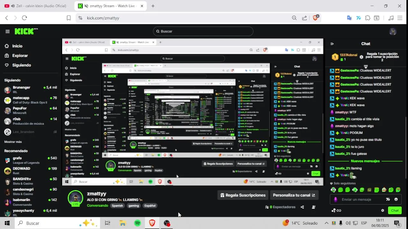Viewport: 408px width, 229px height.
Task: Click the purple microphone icon in the message box
Action: tap(335, 199)
